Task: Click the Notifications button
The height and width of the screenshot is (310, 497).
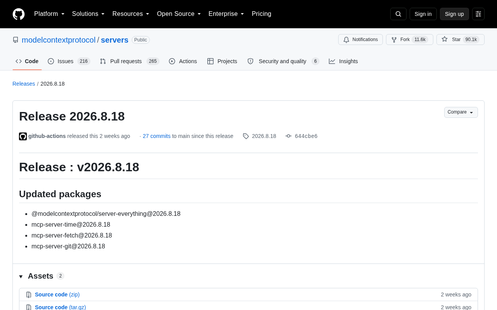Action: coord(360,40)
